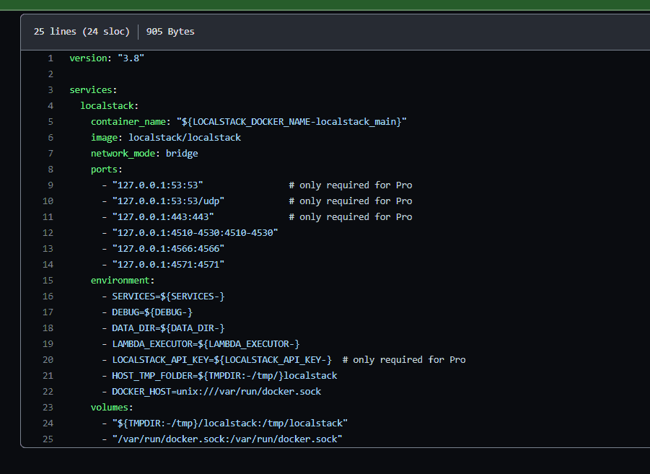Select the LAMBDA_EXECUTOR environment variable
The height and width of the screenshot is (474, 650).
(206, 343)
